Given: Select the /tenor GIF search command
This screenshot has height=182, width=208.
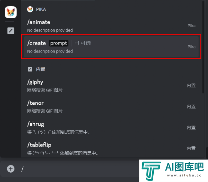Looking at the screenshot, I should pos(111,107).
